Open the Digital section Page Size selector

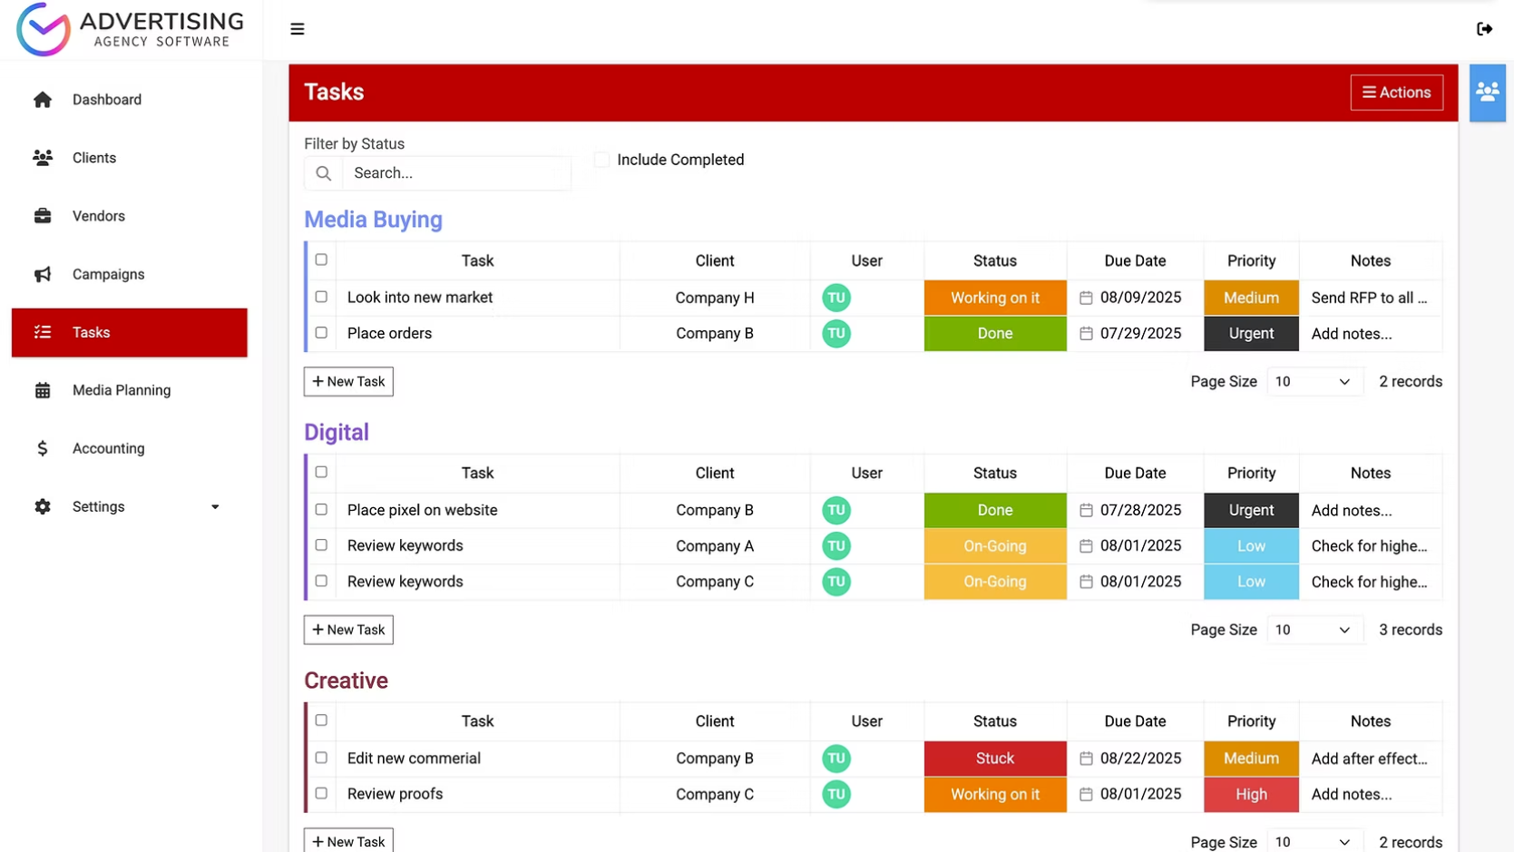[x=1313, y=629]
